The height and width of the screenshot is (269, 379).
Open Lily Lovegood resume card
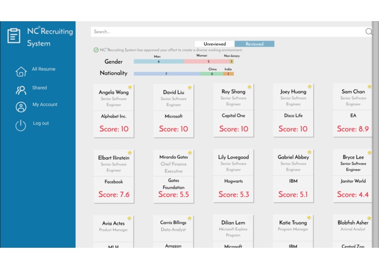(x=233, y=176)
